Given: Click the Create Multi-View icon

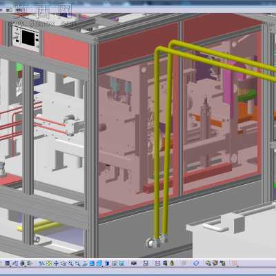Looking at the screenshot, I should (92, 263).
